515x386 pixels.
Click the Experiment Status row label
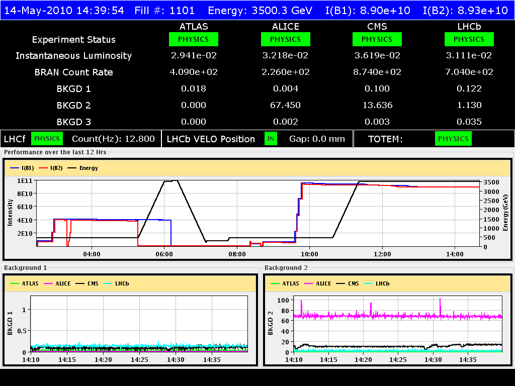73,40
